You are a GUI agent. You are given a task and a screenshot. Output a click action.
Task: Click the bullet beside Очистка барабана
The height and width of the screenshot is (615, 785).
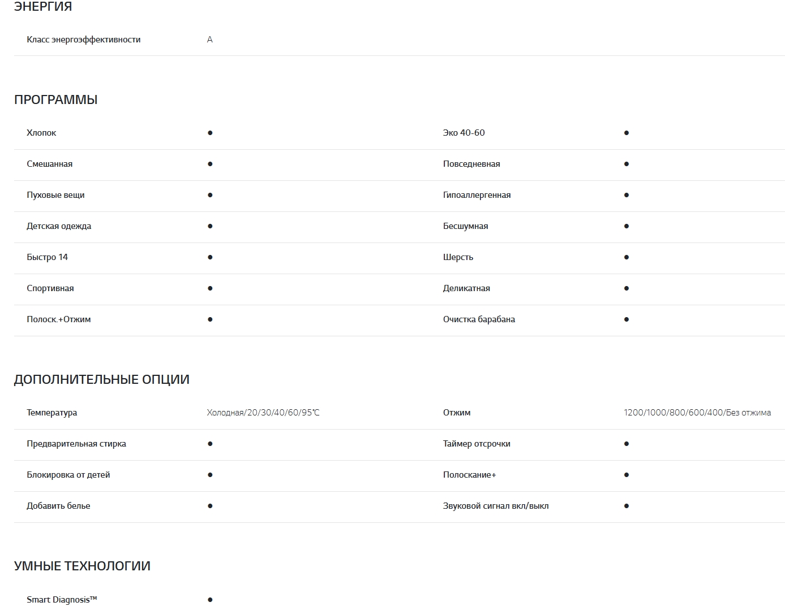click(626, 319)
